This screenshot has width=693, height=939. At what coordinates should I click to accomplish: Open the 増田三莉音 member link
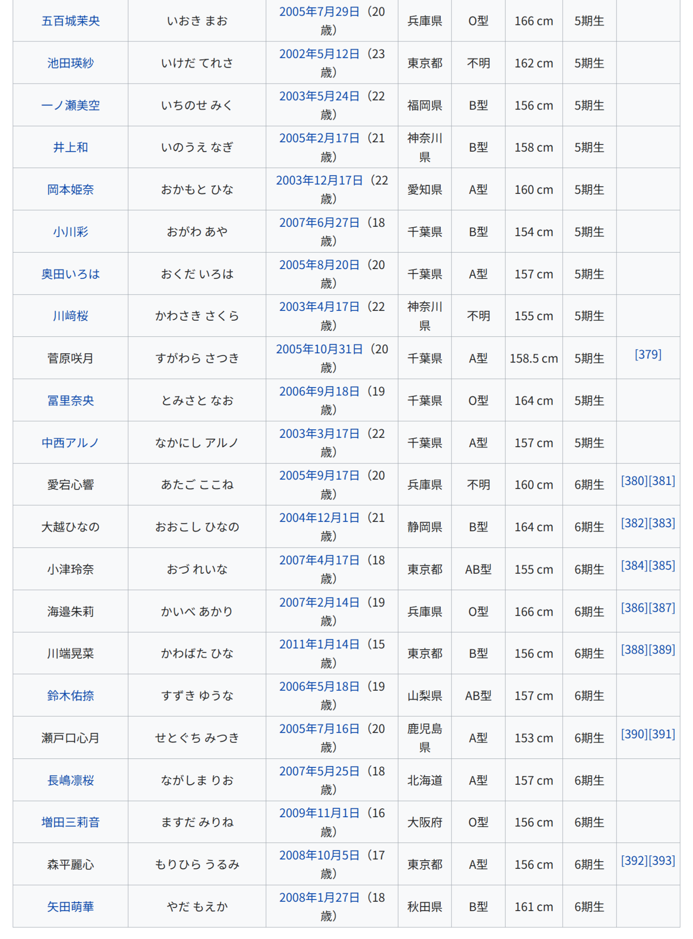[x=70, y=822]
